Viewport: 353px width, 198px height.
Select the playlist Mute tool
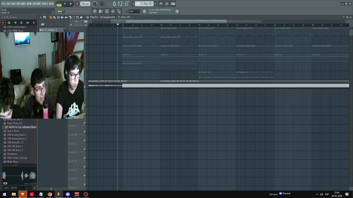pos(62,17)
